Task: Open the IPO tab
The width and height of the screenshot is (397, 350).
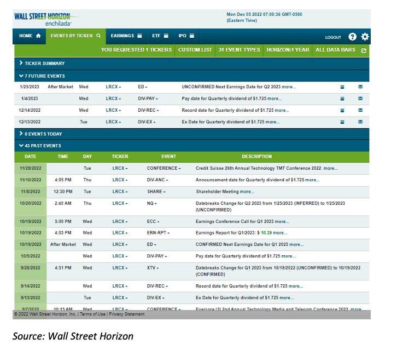Action: click(x=186, y=36)
